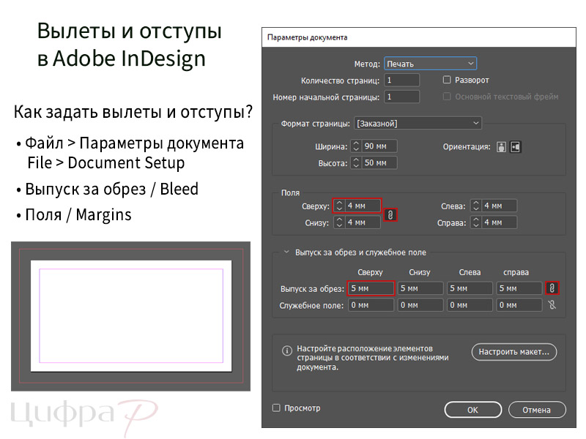Select landscape orientation icon
Viewport: 586px width, 439px height.
pos(516,147)
